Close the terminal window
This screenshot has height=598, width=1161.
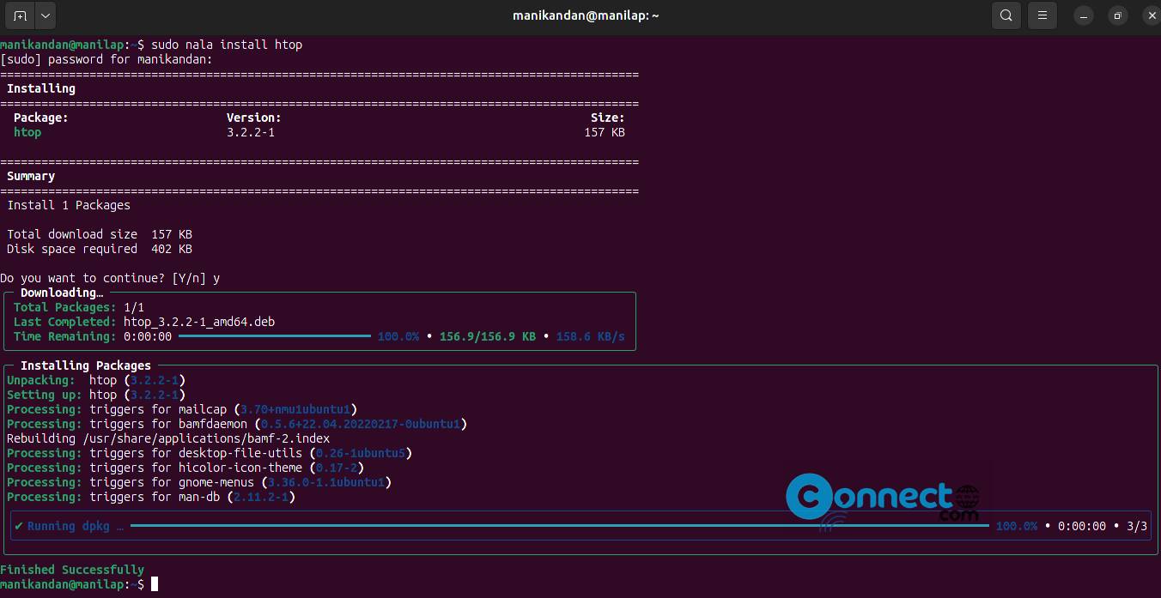(x=1151, y=15)
